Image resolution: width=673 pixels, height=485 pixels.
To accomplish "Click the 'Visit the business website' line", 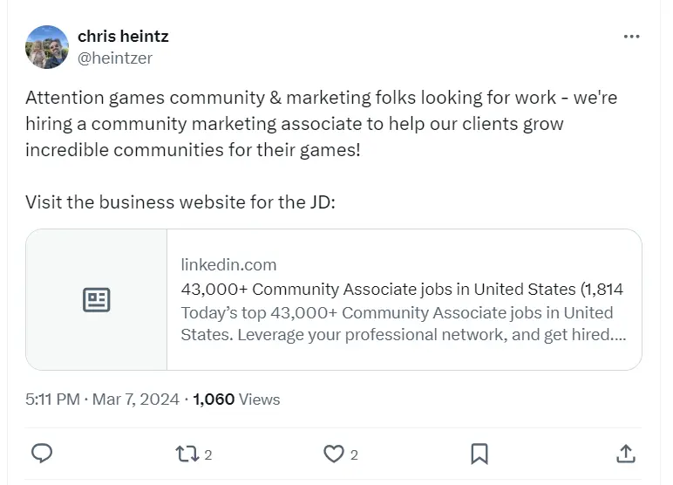I will click(180, 202).
